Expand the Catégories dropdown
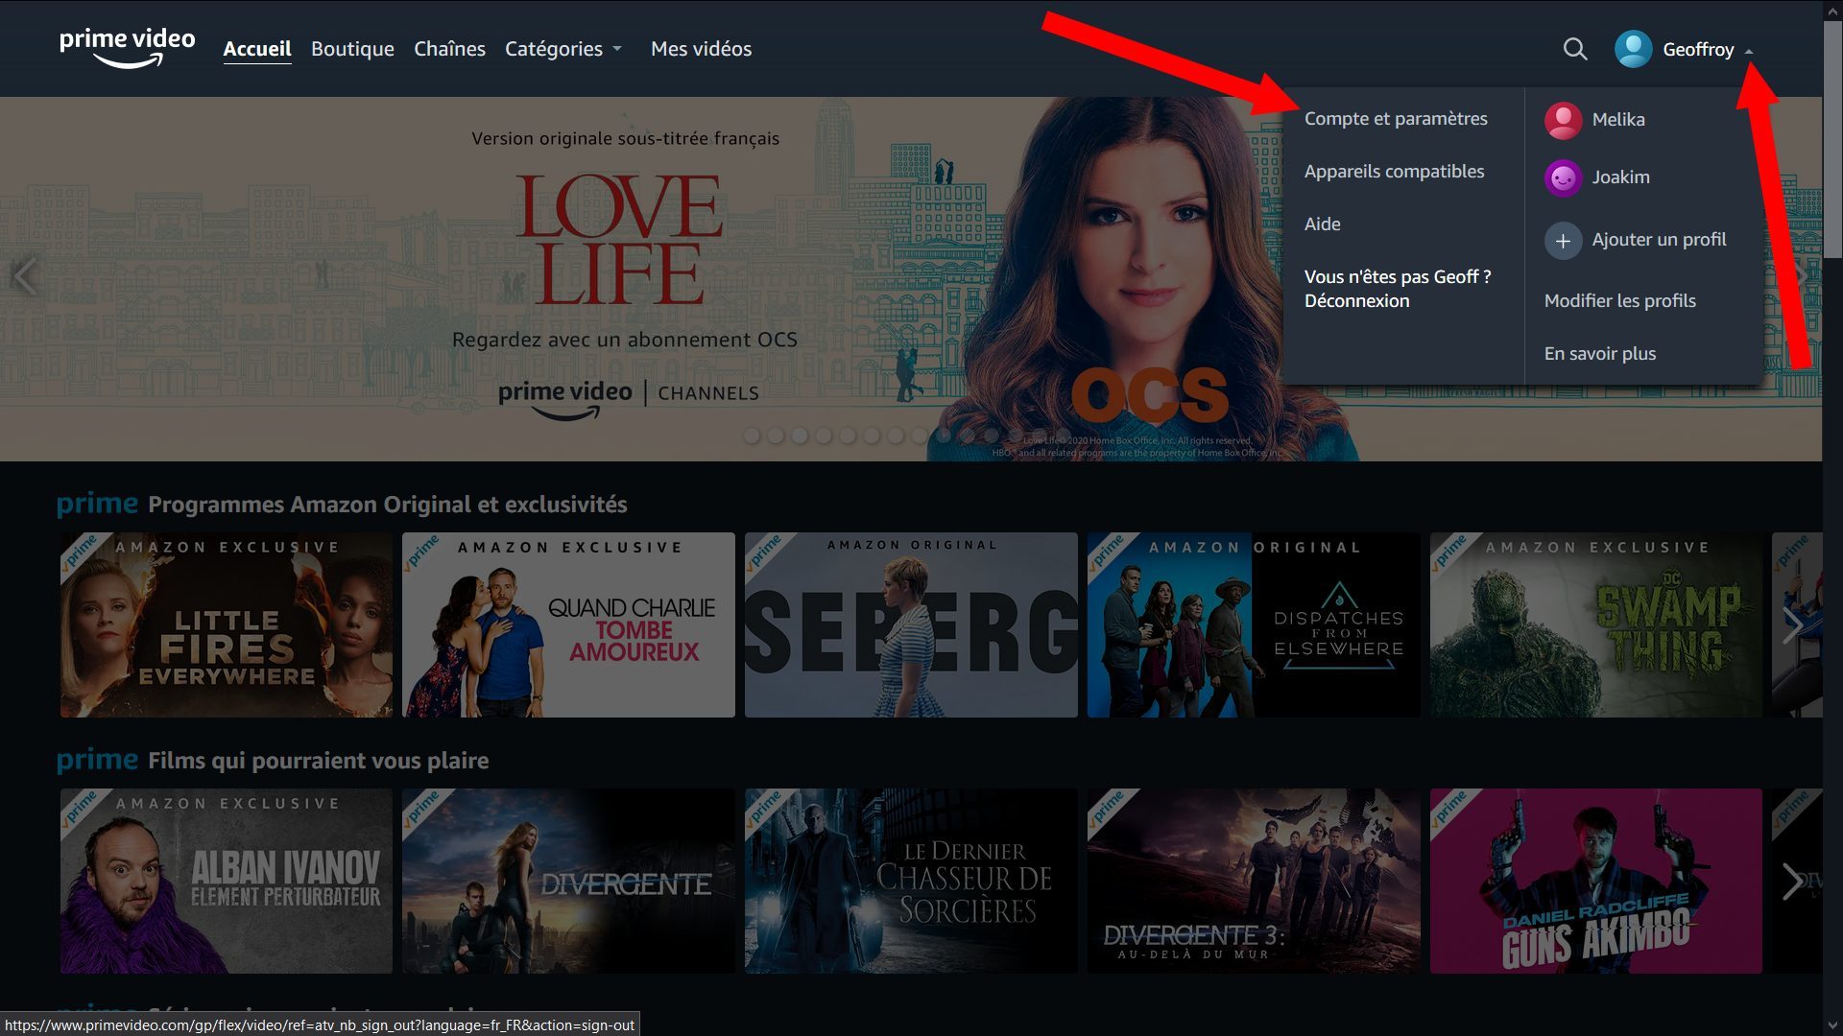 tap(563, 49)
